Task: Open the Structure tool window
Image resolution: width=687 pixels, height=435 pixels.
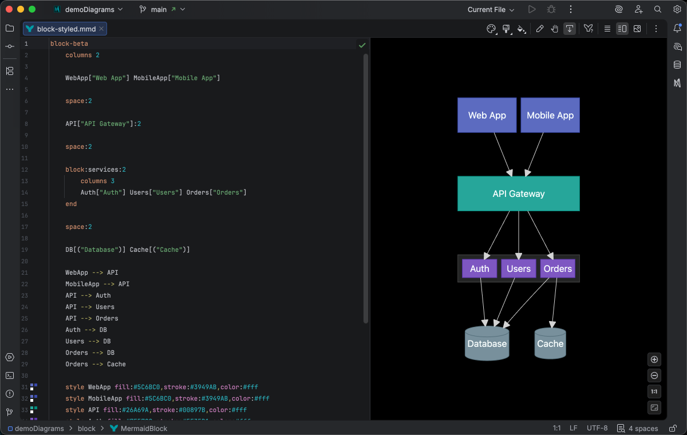Action: tap(10, 71)
